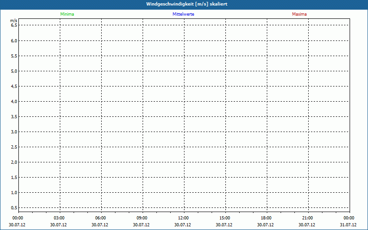The height and width of the screenshot is (230, 368).
Task: Click the 3,0 y-axis value
Action: [x=14, y=132]
